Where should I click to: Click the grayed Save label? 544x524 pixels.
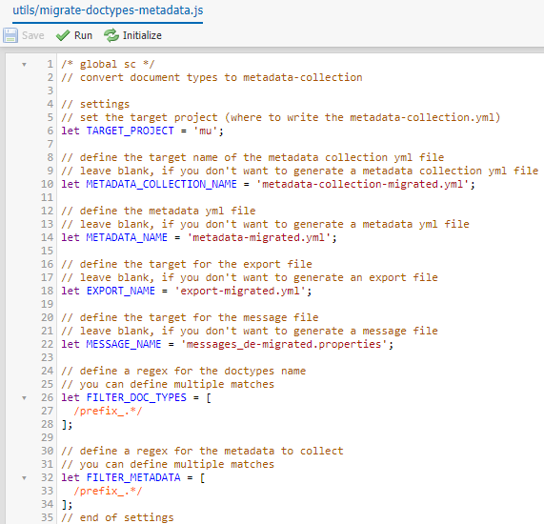(x=33, y=35)
